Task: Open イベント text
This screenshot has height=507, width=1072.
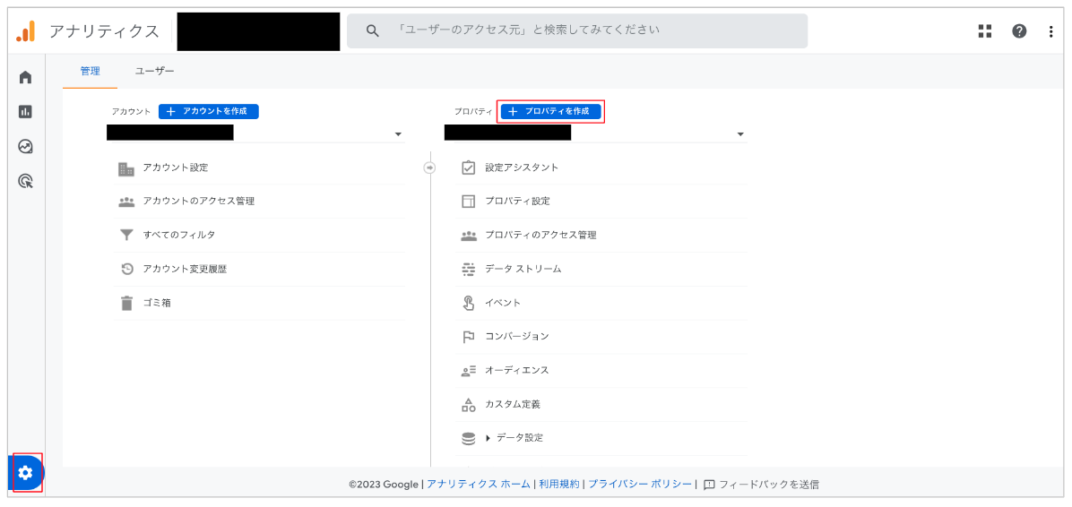Action: coord(503,303)
